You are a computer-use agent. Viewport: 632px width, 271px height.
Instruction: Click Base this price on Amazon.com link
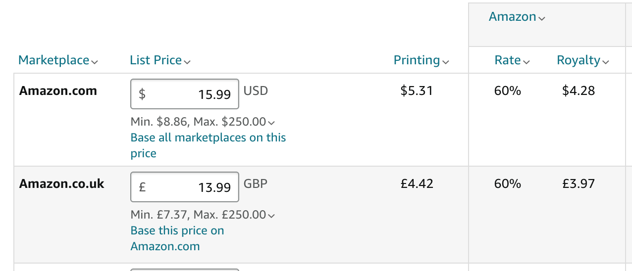pos(177,238)
